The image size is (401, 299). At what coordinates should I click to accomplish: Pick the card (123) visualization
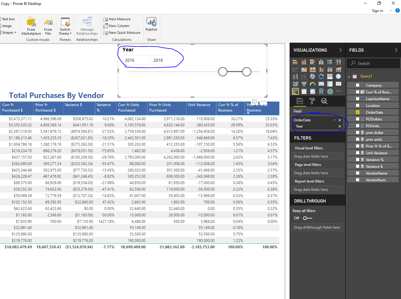pos(321,84)
